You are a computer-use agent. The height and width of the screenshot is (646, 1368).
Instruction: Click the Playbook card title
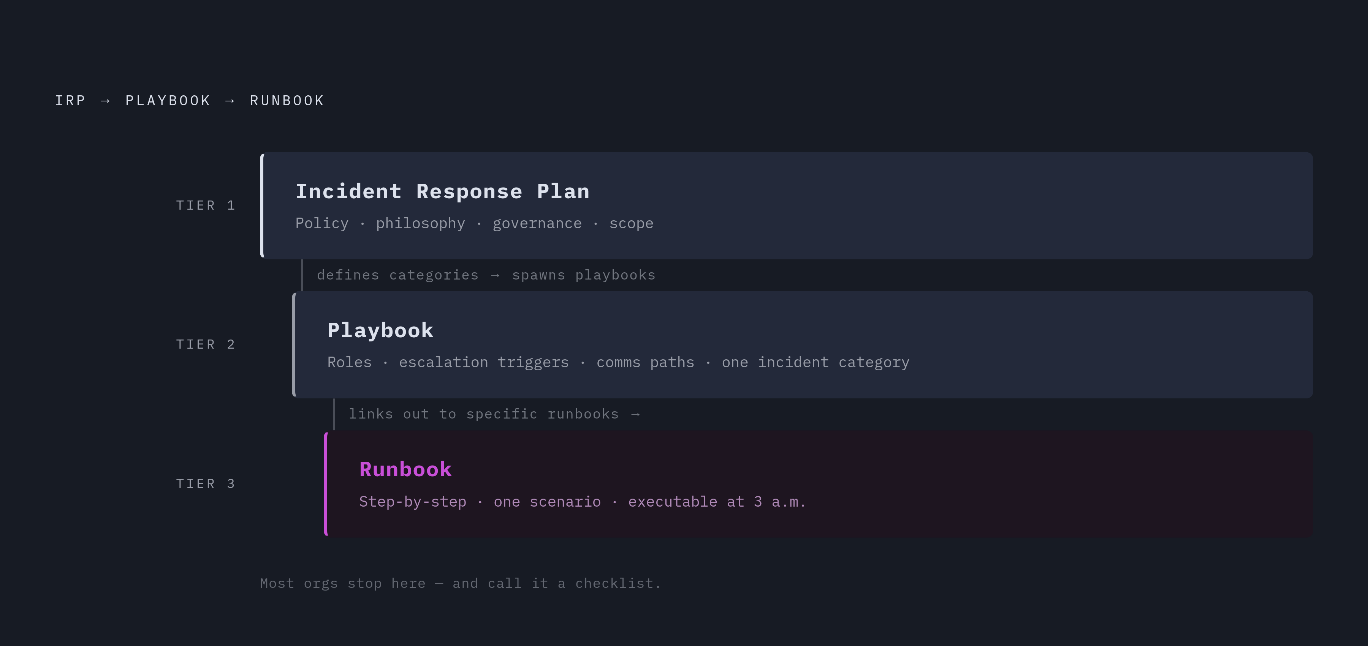(x=380, y=330)
